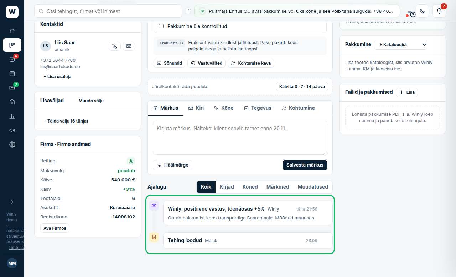
Task: Switch to the Kõne tab
Action: tap(224, 108)
